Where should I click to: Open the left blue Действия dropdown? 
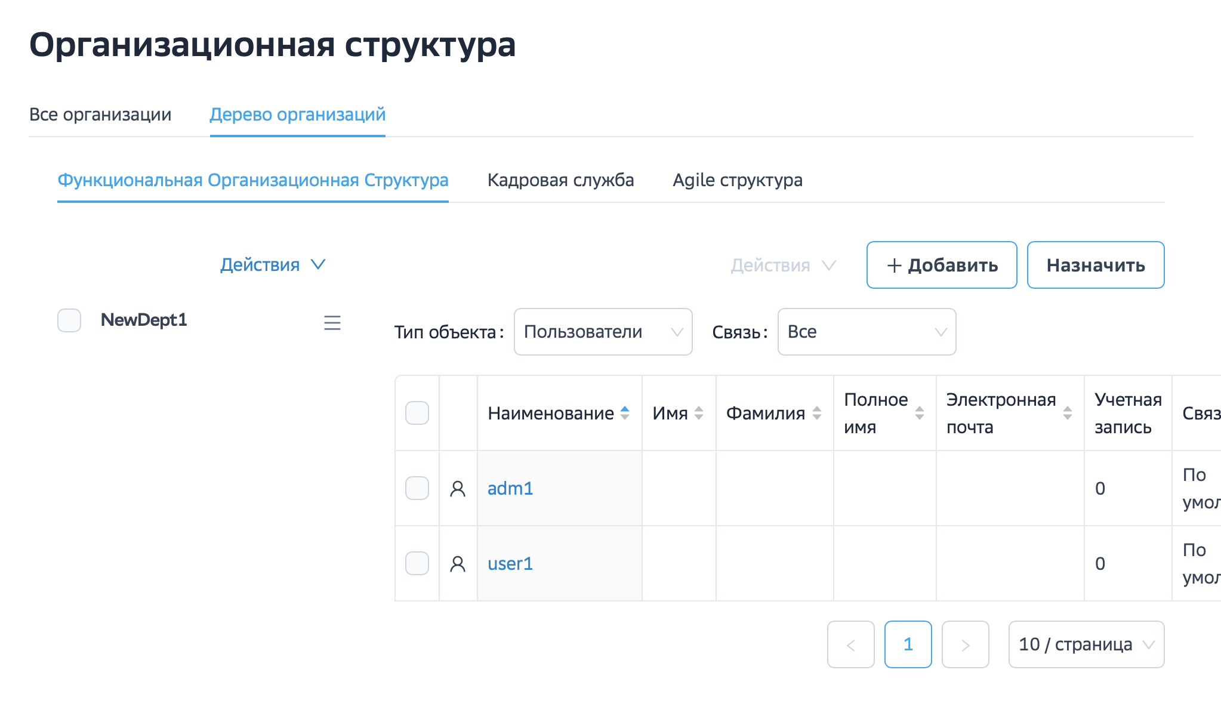point(273,264)
